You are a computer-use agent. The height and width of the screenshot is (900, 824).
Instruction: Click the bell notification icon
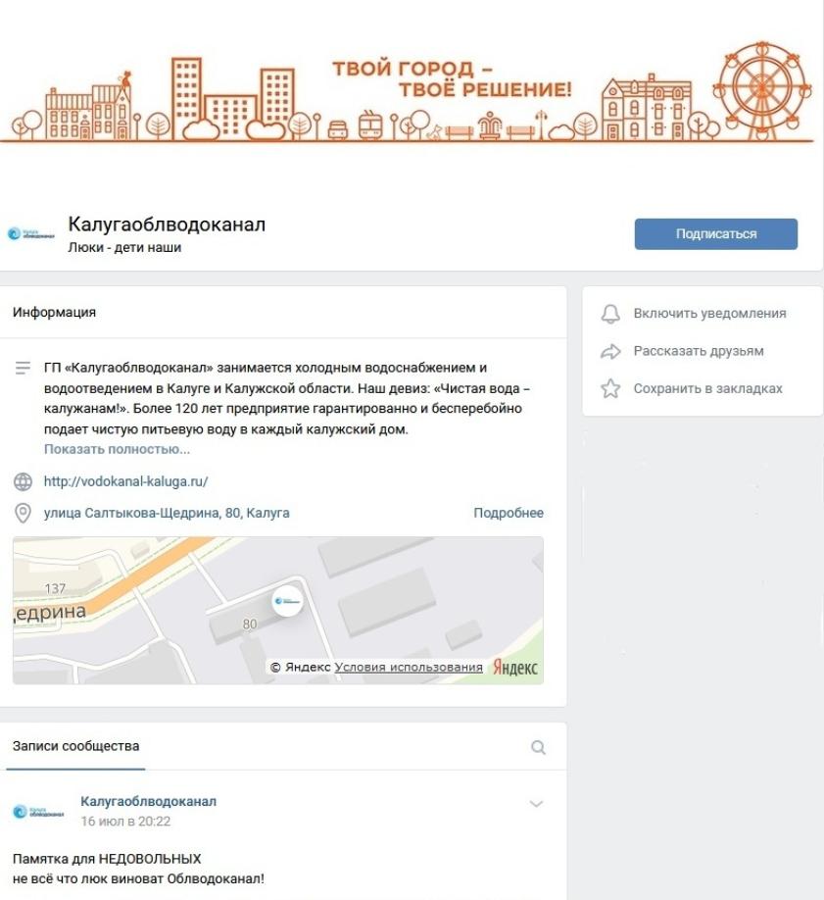coord(610,314)
